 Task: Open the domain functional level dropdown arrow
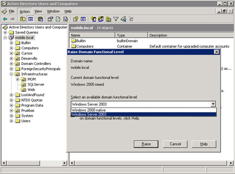point(213,104)
